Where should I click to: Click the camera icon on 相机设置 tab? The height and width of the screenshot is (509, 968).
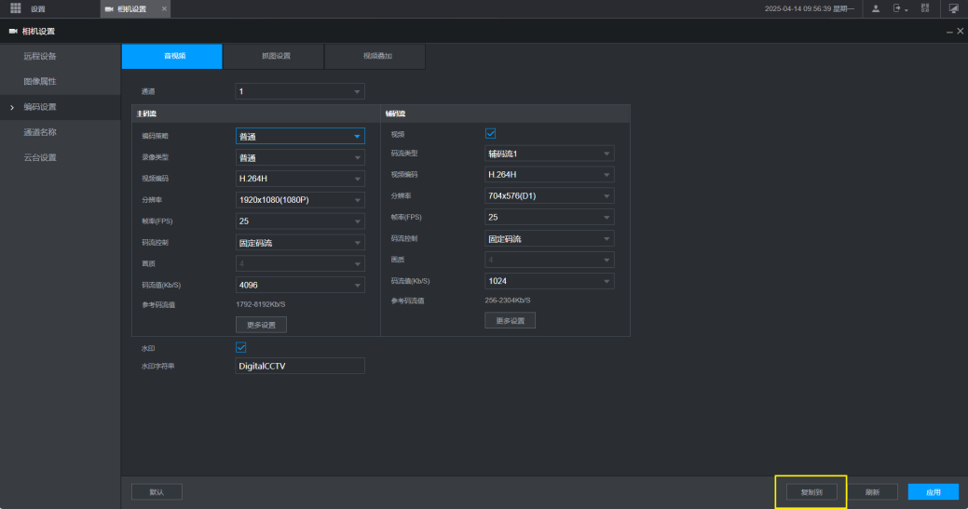click(x=110, y=8)
